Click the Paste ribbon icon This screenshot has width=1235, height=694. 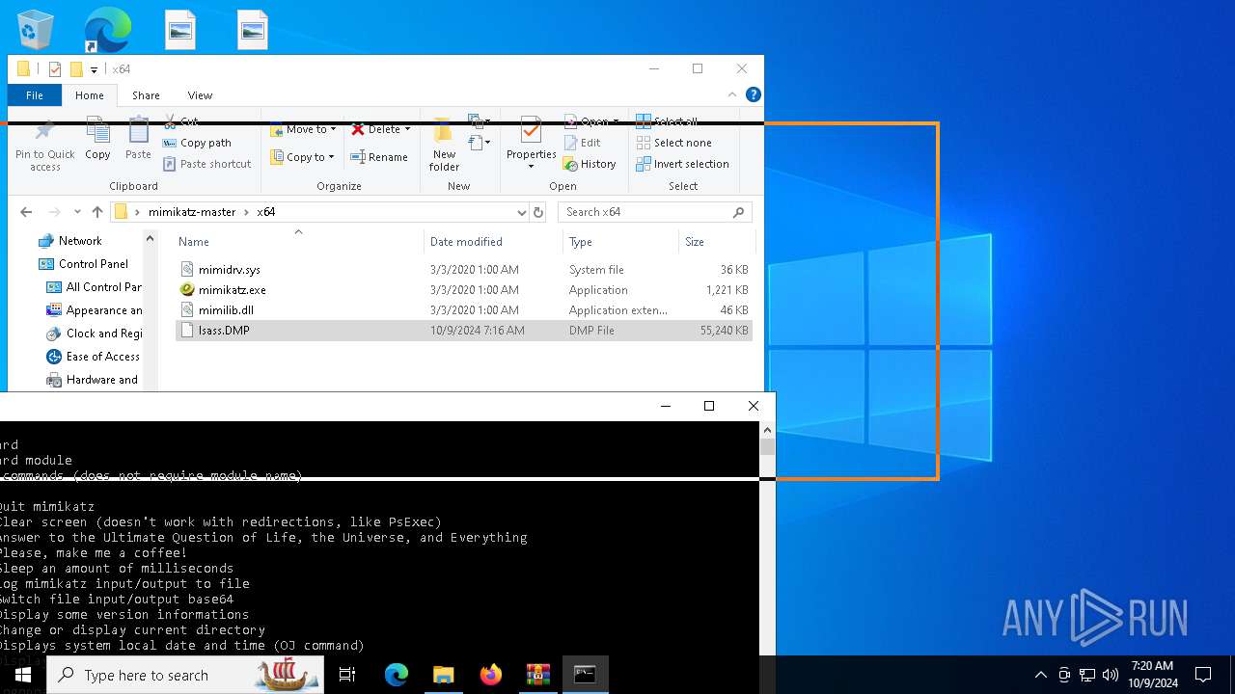pyautogui.click(x=138, y=138)
